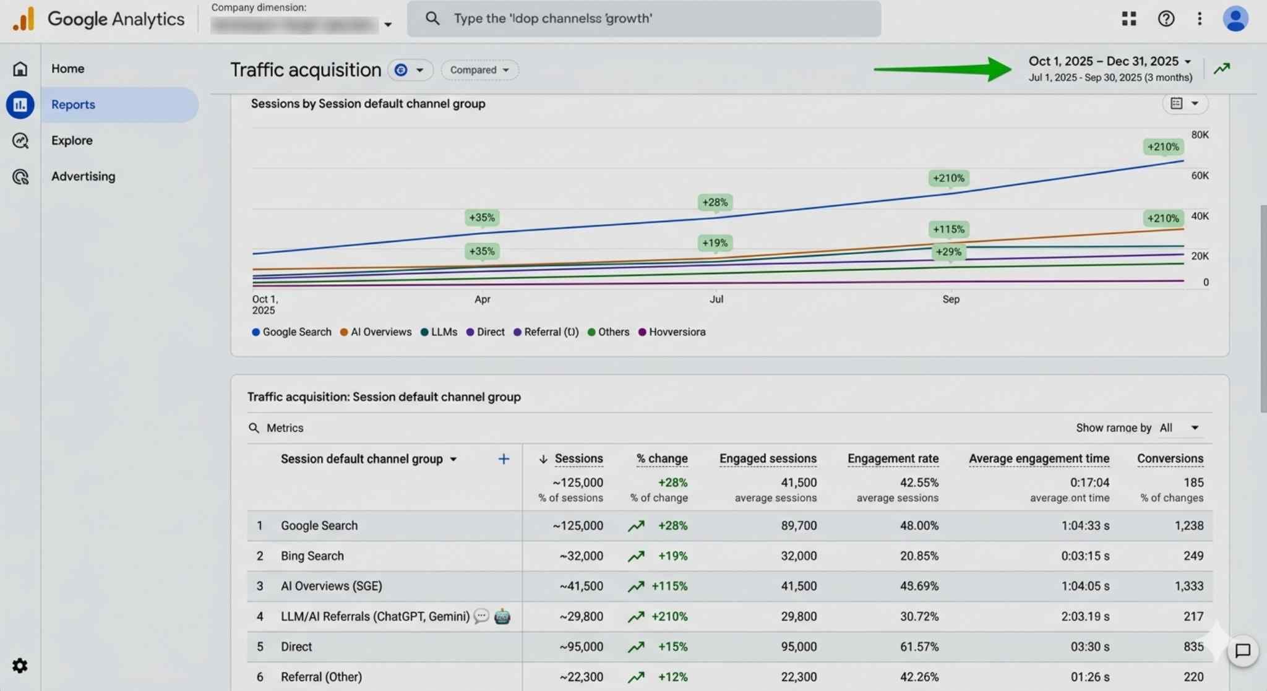Select the AI Overviews (SGE) row

[x=730, y=586]
